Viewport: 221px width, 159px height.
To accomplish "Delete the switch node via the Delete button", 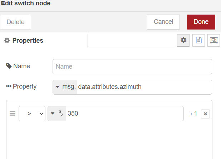I will pyautogui.click(x=15, y=22).
